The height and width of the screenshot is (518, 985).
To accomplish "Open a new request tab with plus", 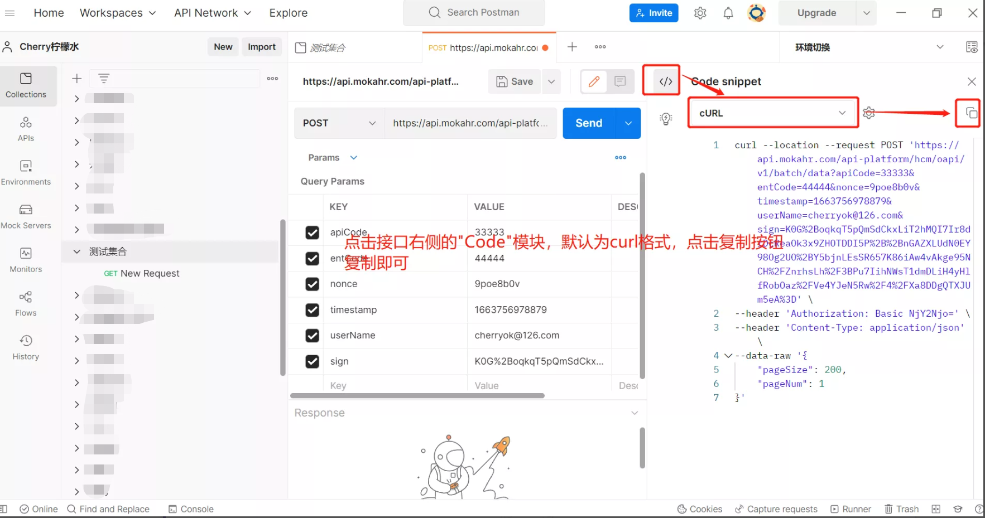I will 572,47.
